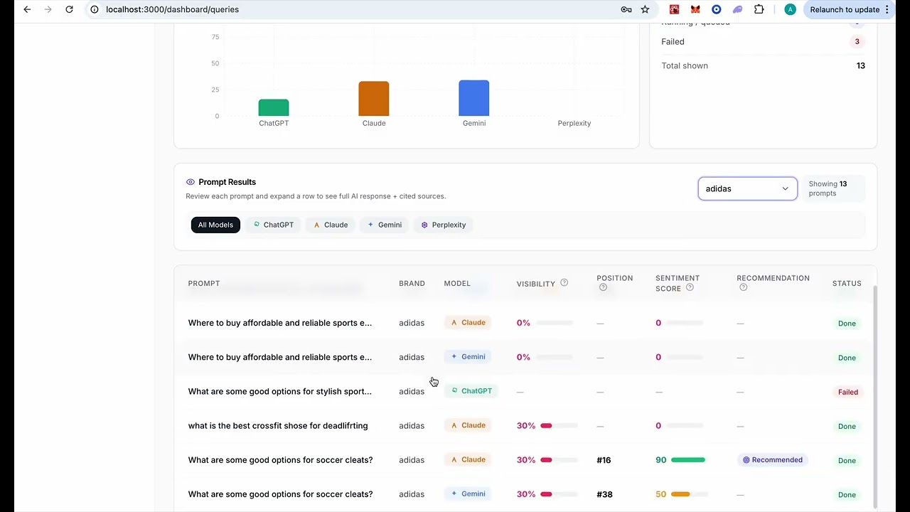910x512 pixels.
Task: Click the PROMPT column header
Action: 204,283
